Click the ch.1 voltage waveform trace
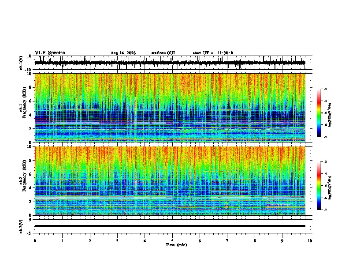Screen dimensions: 349x270 coord(170,63)
